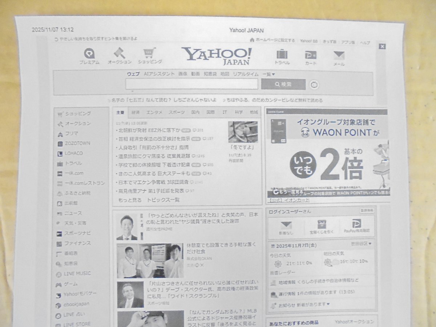Switch news to the 国際 tab
Image resolution: width=436 pixels, height=327 pixels.
[x=210, y=112]
